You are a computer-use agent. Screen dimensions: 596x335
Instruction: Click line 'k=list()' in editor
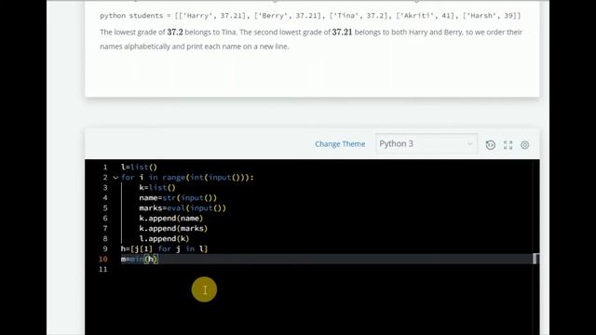[x=157, y=188]
